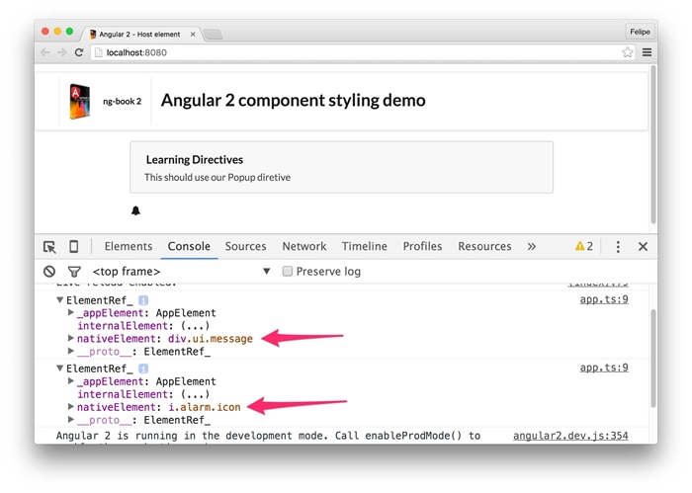Bookmark page with the star icon

click(x=627, y=52)
